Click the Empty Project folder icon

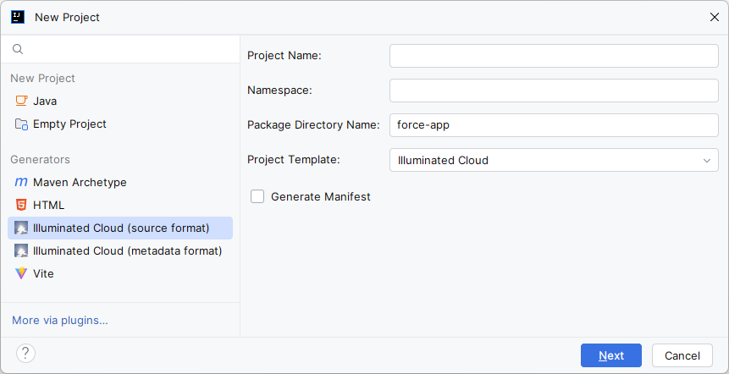pos(21,124)
